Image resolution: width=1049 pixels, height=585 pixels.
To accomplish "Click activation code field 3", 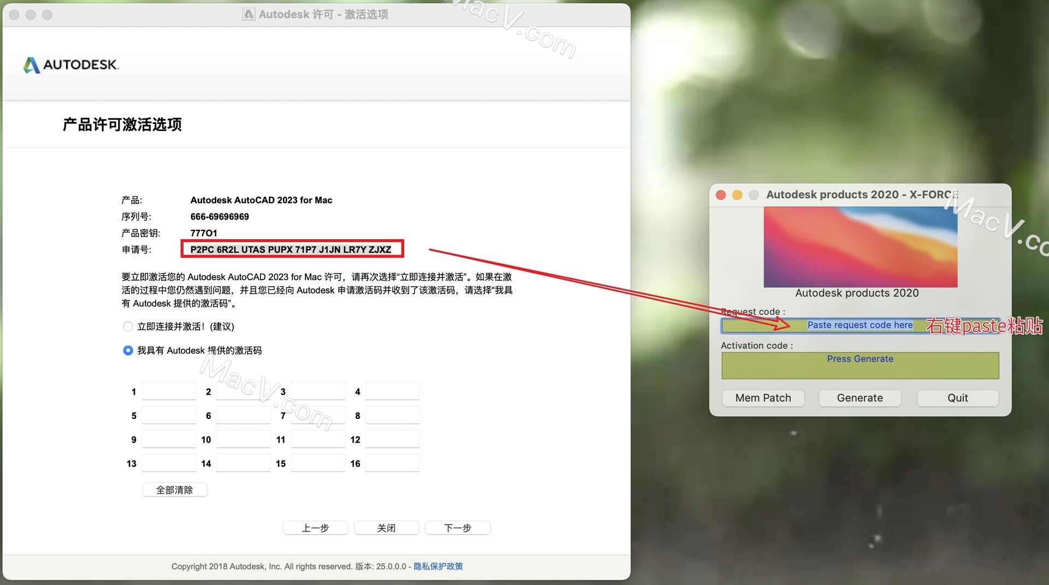I will click(x=318, y=392).
